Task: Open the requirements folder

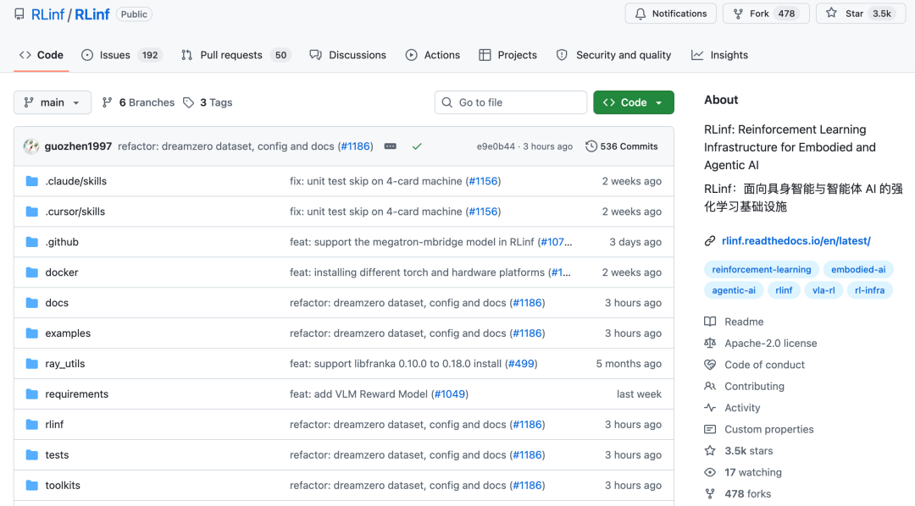Action: coord(77,394)
